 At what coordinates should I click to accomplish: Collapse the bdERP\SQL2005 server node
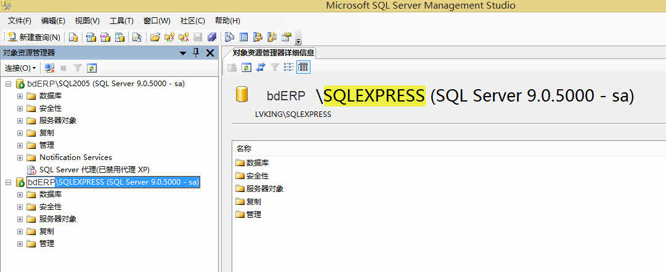coord(8,84)
